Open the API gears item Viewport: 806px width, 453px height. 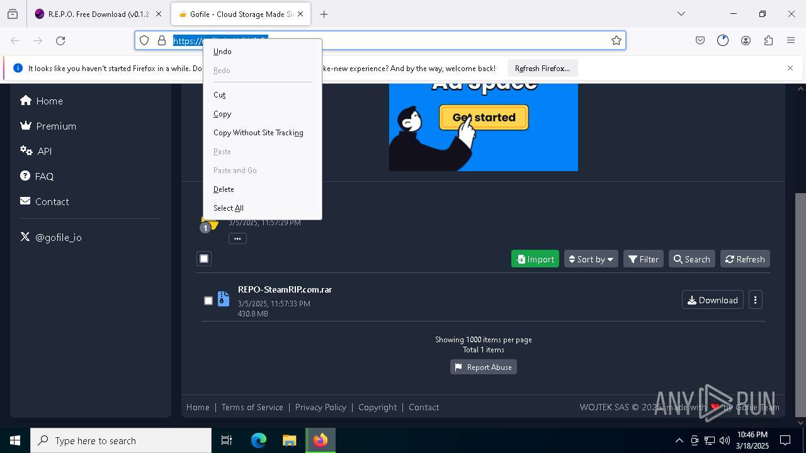pyautogui.click(x=36, y=151)
